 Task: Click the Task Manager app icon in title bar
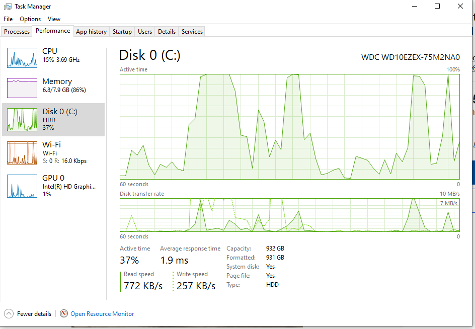(x=8, y=7)
